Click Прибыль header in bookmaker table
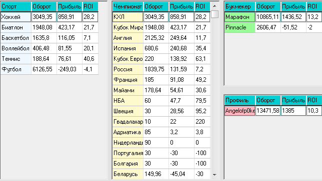Screen dimensions: 322x181 (293, 7)
